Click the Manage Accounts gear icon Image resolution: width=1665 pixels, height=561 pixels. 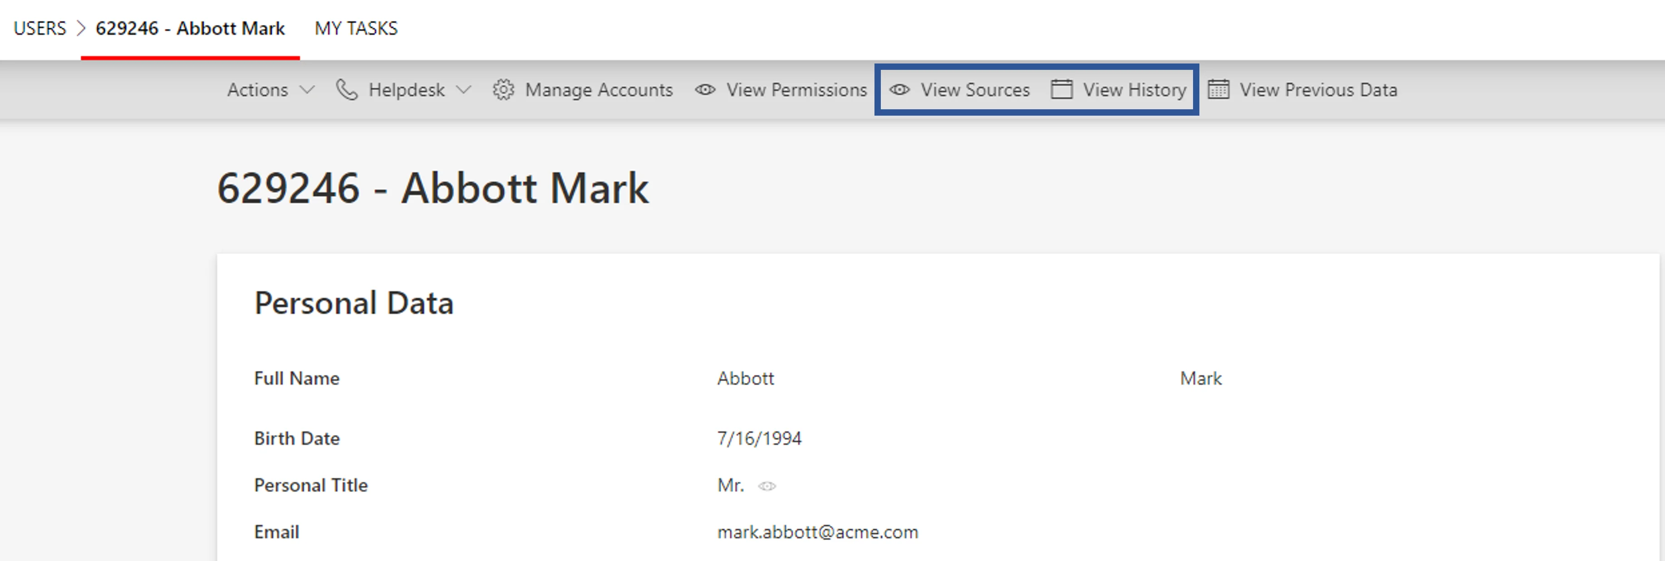point(503,90)
